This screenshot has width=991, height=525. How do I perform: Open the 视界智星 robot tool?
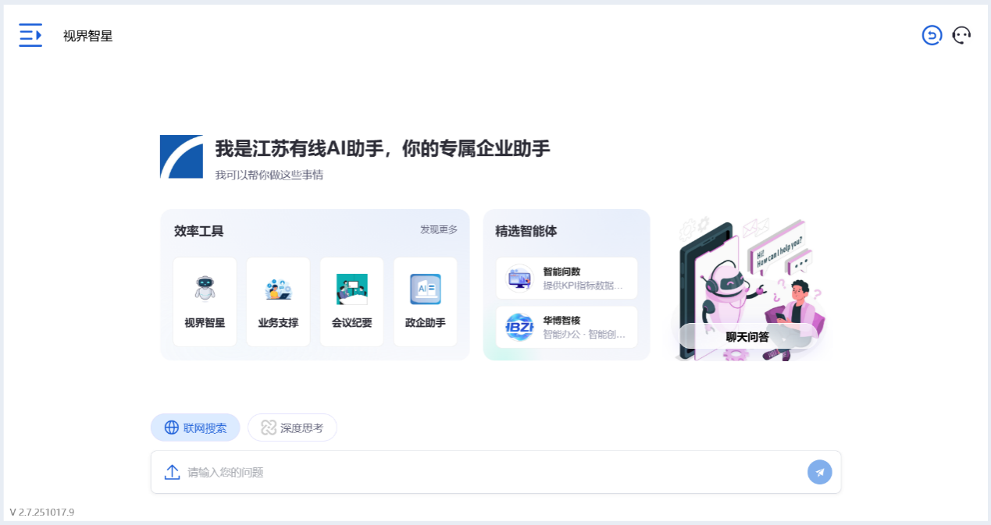tap(205, 302)
